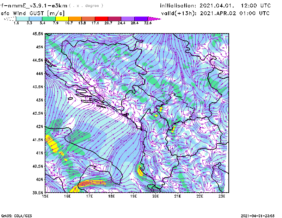
Task: Click the 41.5N latitude label
Action: click(38, 140)
